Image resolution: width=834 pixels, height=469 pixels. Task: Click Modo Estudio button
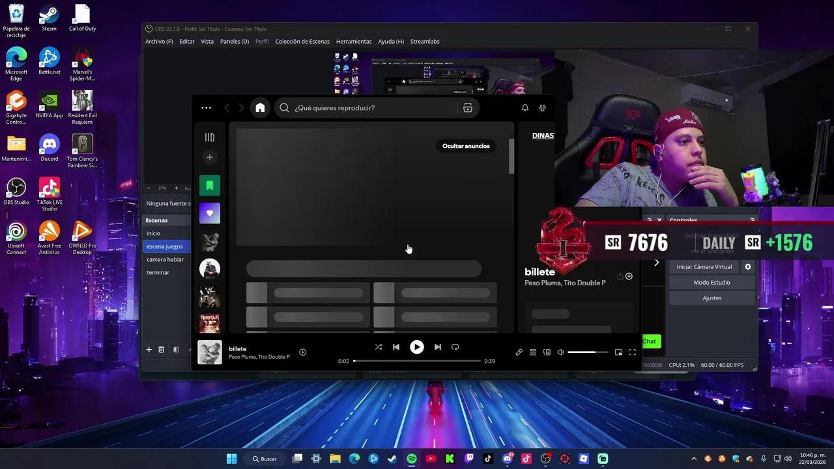[712, 283]
